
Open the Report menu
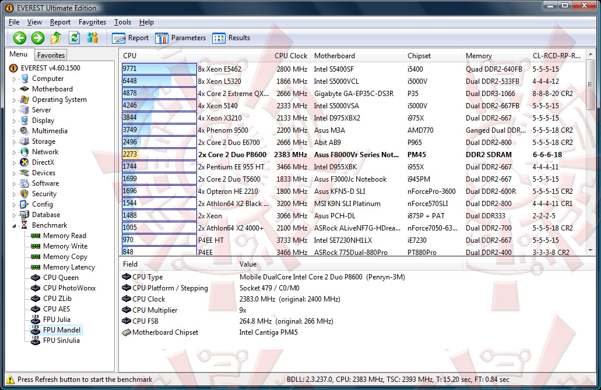60,22
